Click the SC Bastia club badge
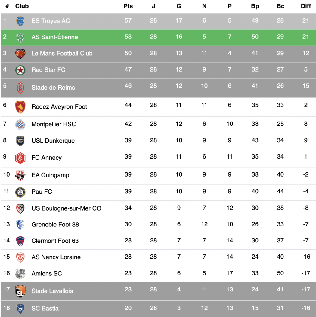This screenshot has width=316, height=317. 20,309
